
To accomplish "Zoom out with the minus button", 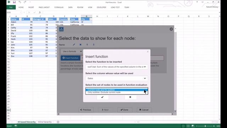I will pyautogui.click(x=197, y=126).
